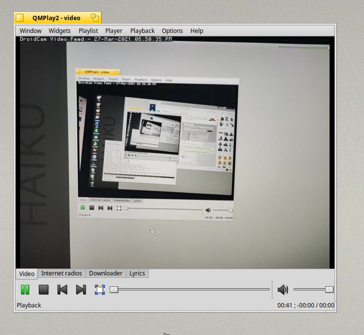Pause playback with the green pause button
The height and width of the screenshot is (335, 364).
pyautogui.click(x=25, y=290)
